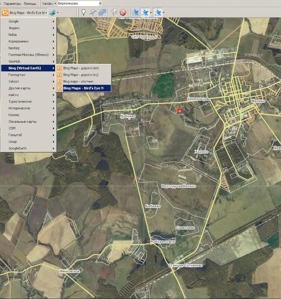Open the OSM submenu
Viewport: 281px width, 299px height.
tap(29, 128)
